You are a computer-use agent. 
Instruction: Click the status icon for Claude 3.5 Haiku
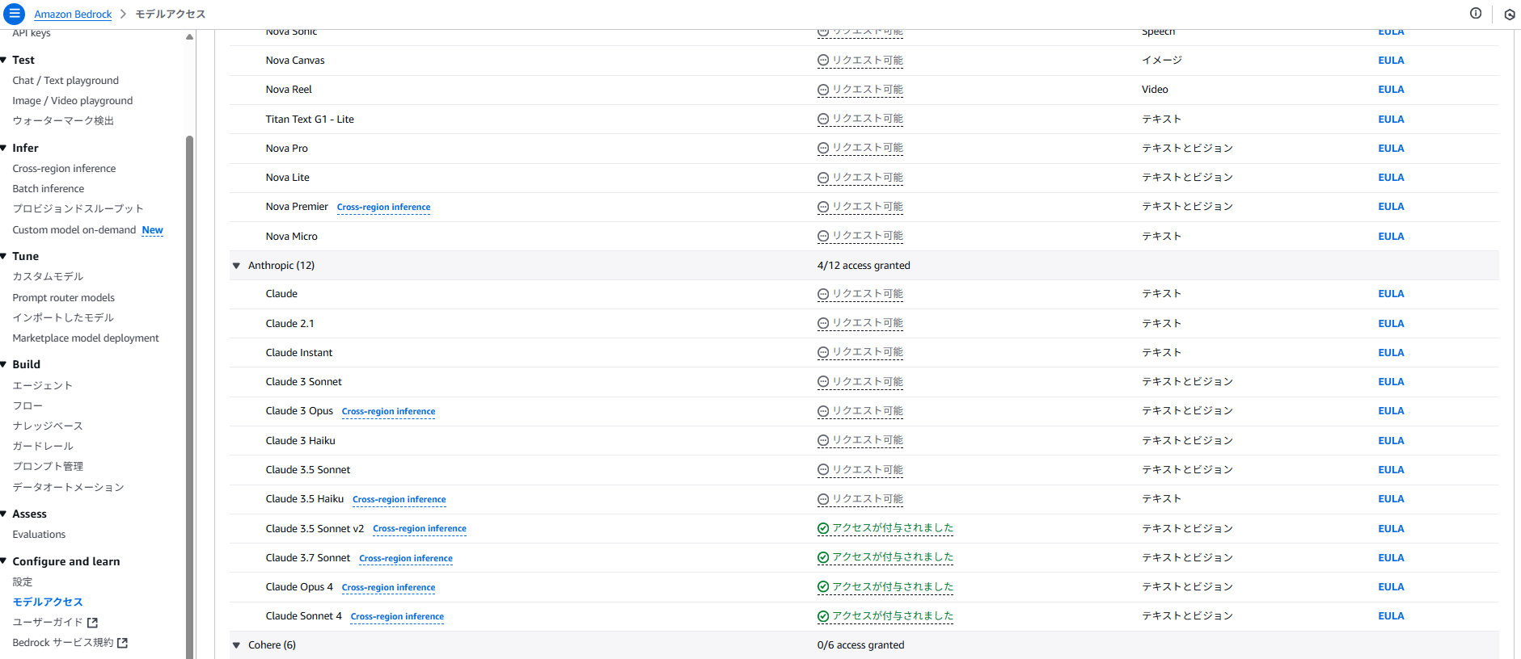click(823, 499)
